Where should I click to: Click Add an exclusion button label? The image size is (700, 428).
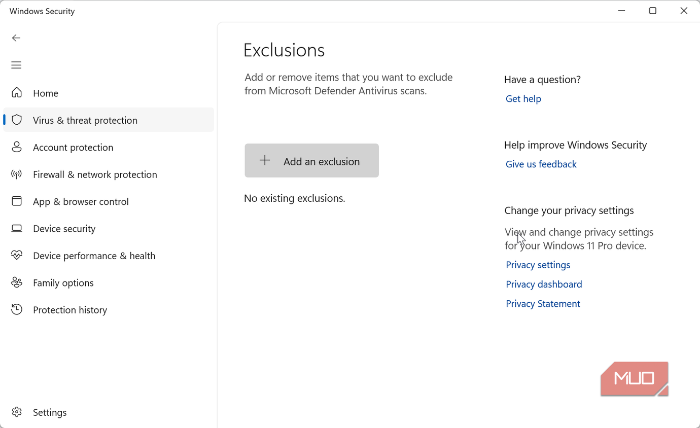pyautogui.click(x=322, y=161)
